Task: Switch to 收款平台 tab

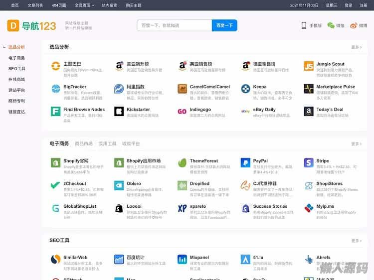Action: click(131, 143)
